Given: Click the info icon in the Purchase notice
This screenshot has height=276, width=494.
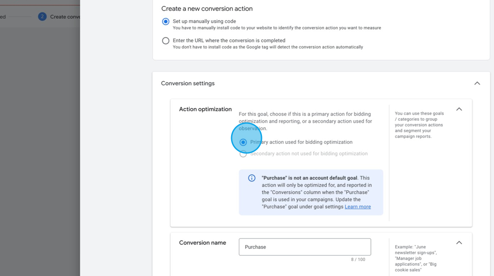Looking at the screenshot, I should click(252, 178).
